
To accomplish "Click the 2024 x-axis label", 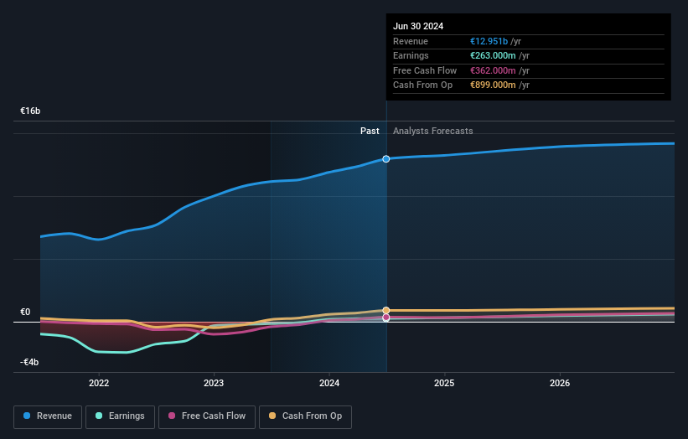I will pos(329,383).
